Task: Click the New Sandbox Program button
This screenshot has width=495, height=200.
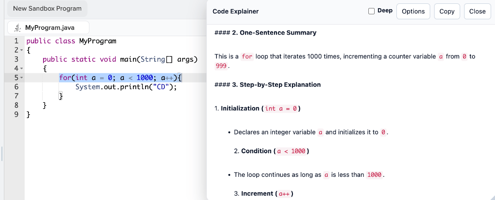Action: [47, 9]
